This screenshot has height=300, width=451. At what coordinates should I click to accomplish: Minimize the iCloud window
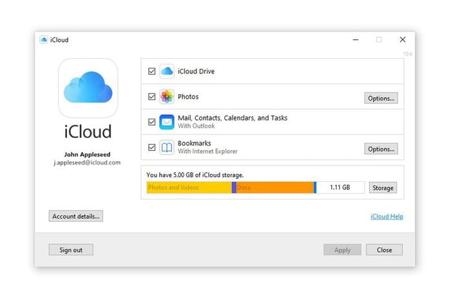[x=356, y=40]
